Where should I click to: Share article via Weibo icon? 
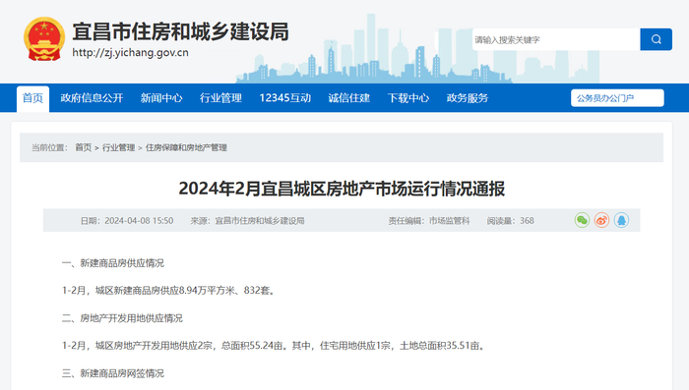[601, 220]
